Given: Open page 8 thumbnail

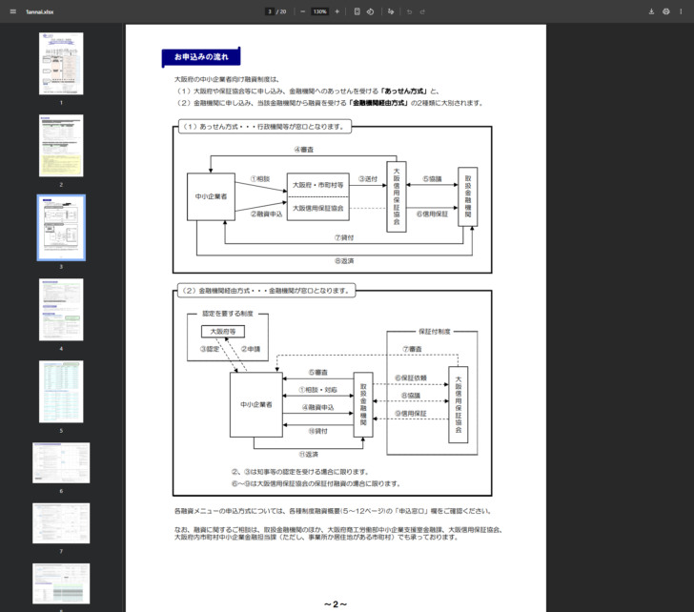Looking at the screenshot, I should point(61,583).
